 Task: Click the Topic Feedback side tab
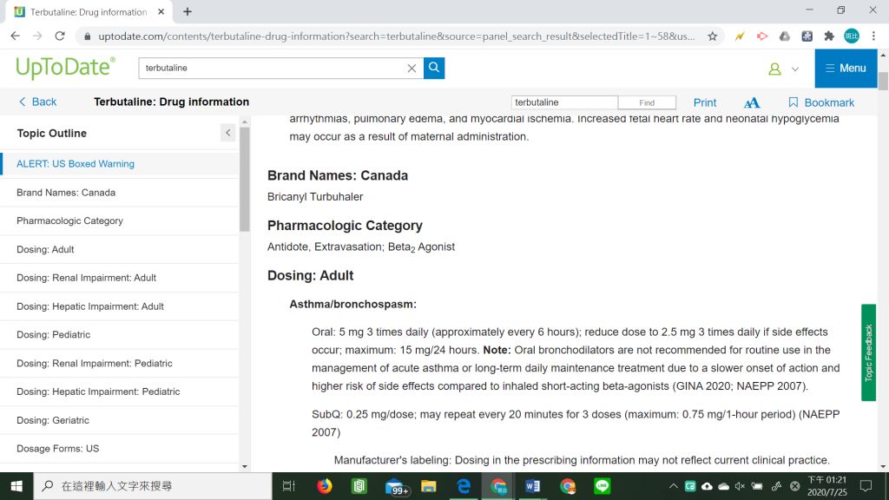point(868,352)
